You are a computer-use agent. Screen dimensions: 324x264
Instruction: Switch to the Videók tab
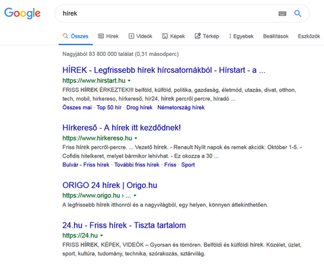pyautogui.click(x=140, y=36)
